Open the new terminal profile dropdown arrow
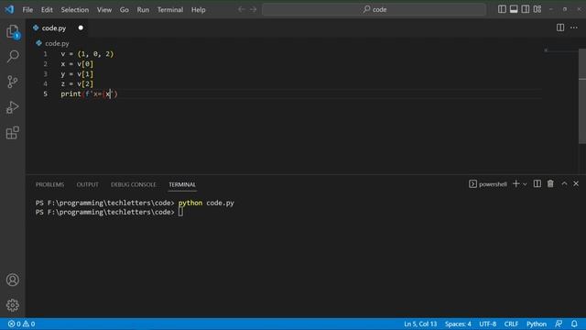The width and height of the screenshot is (586, 330). 525,184
